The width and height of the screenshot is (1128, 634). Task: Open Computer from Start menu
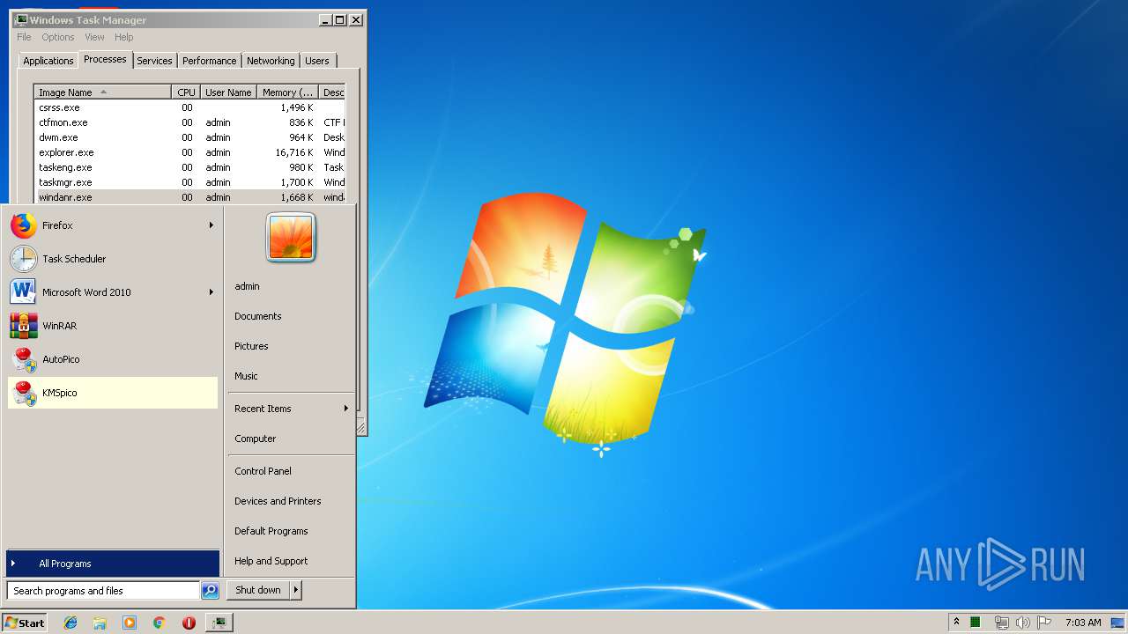[x=256, y=439]
